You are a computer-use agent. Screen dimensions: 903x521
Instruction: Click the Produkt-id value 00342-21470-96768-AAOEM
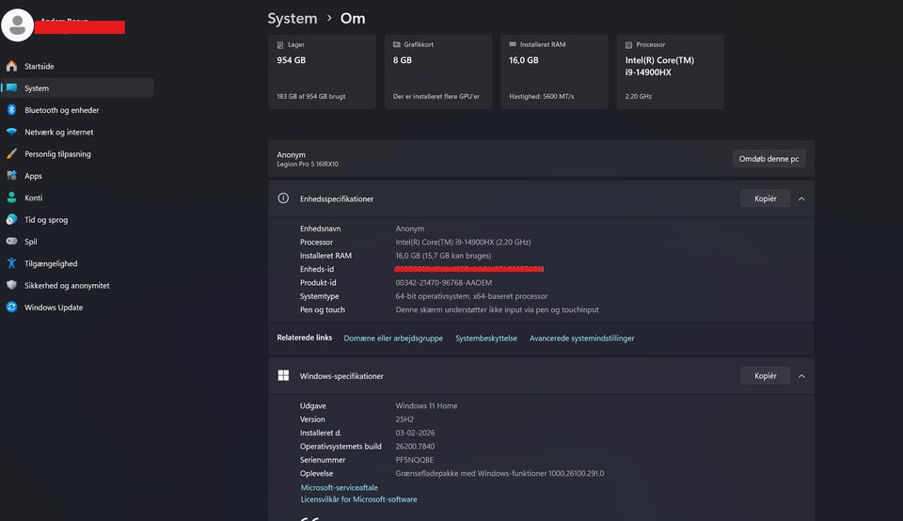pyautogui.click(x=443, y=283)
